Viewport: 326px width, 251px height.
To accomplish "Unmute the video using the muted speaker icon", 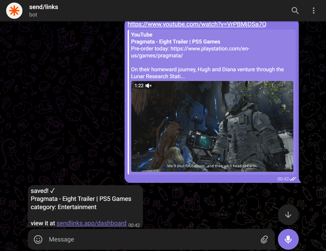I will tap(148, 86).
